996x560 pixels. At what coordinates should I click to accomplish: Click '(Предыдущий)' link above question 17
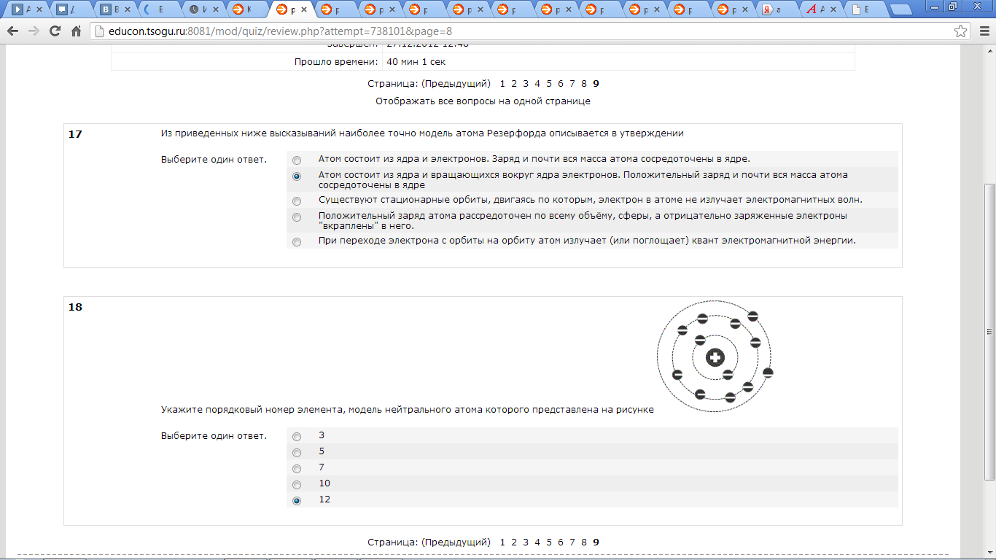[x=456, y=83]
